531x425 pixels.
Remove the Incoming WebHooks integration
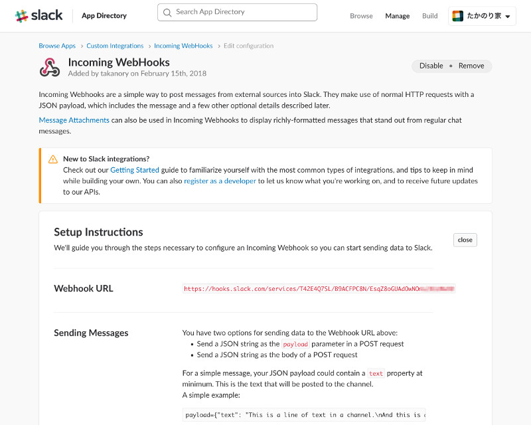point(471,66)
